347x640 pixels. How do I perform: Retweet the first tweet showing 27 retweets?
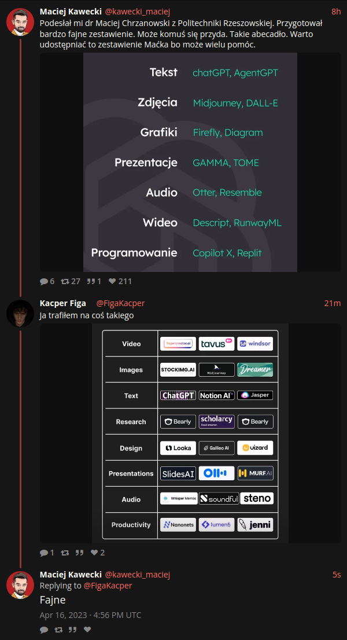click(x=71, y=281)
